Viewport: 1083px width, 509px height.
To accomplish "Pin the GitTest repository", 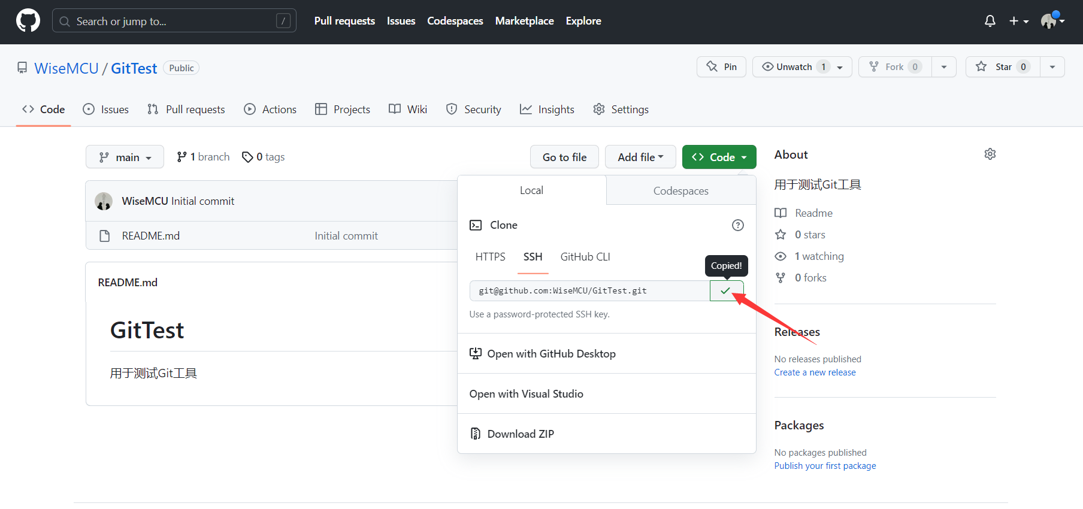I will coord(721,67).
